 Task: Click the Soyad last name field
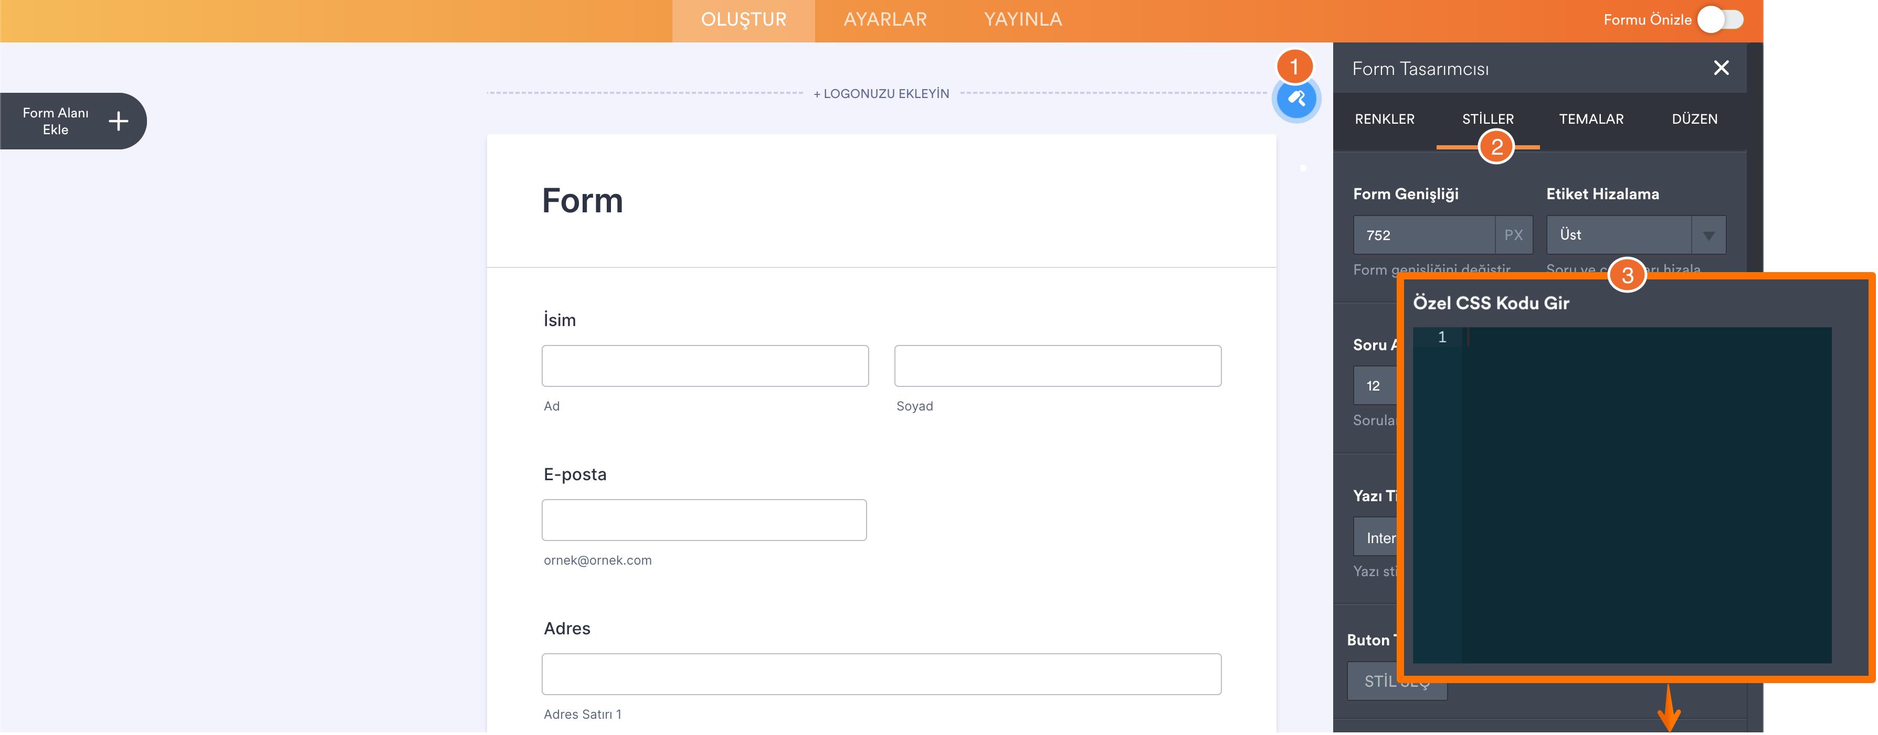pos(1057,366)
